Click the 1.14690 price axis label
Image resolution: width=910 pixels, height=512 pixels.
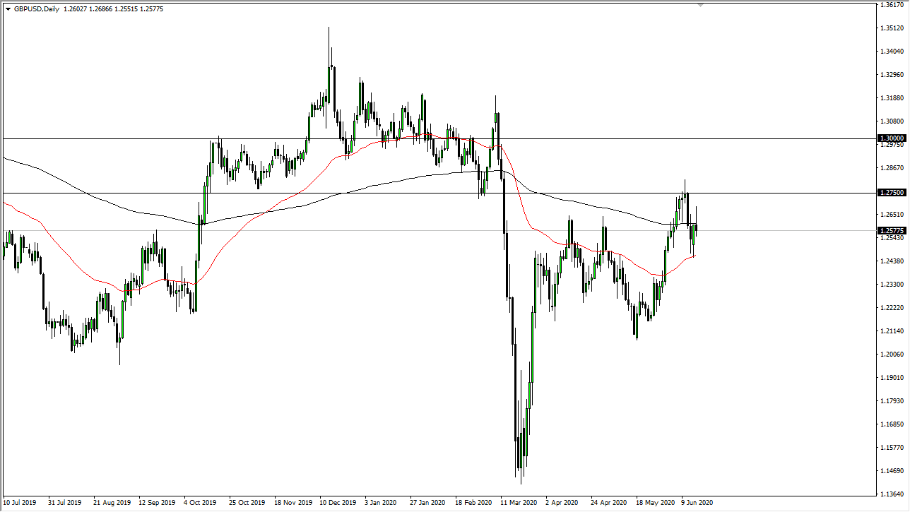[892, 471]
